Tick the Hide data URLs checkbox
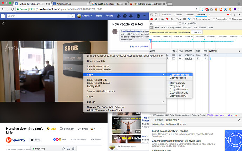242x151 pixels. 180,23
